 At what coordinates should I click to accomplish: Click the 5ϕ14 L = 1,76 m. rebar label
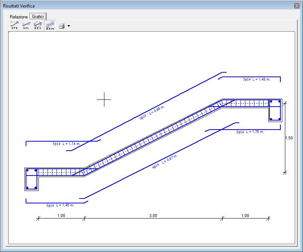[x=250, y=132]
